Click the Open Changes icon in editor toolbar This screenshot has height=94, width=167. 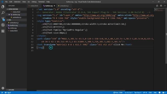157,6
